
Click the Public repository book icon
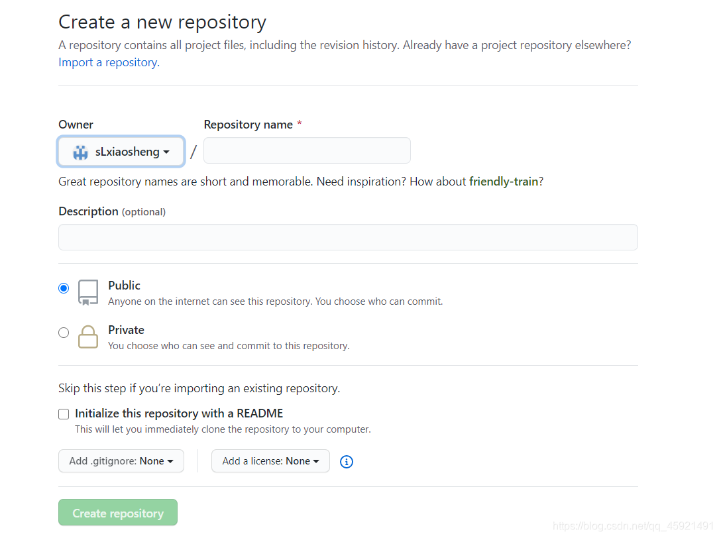88,293
